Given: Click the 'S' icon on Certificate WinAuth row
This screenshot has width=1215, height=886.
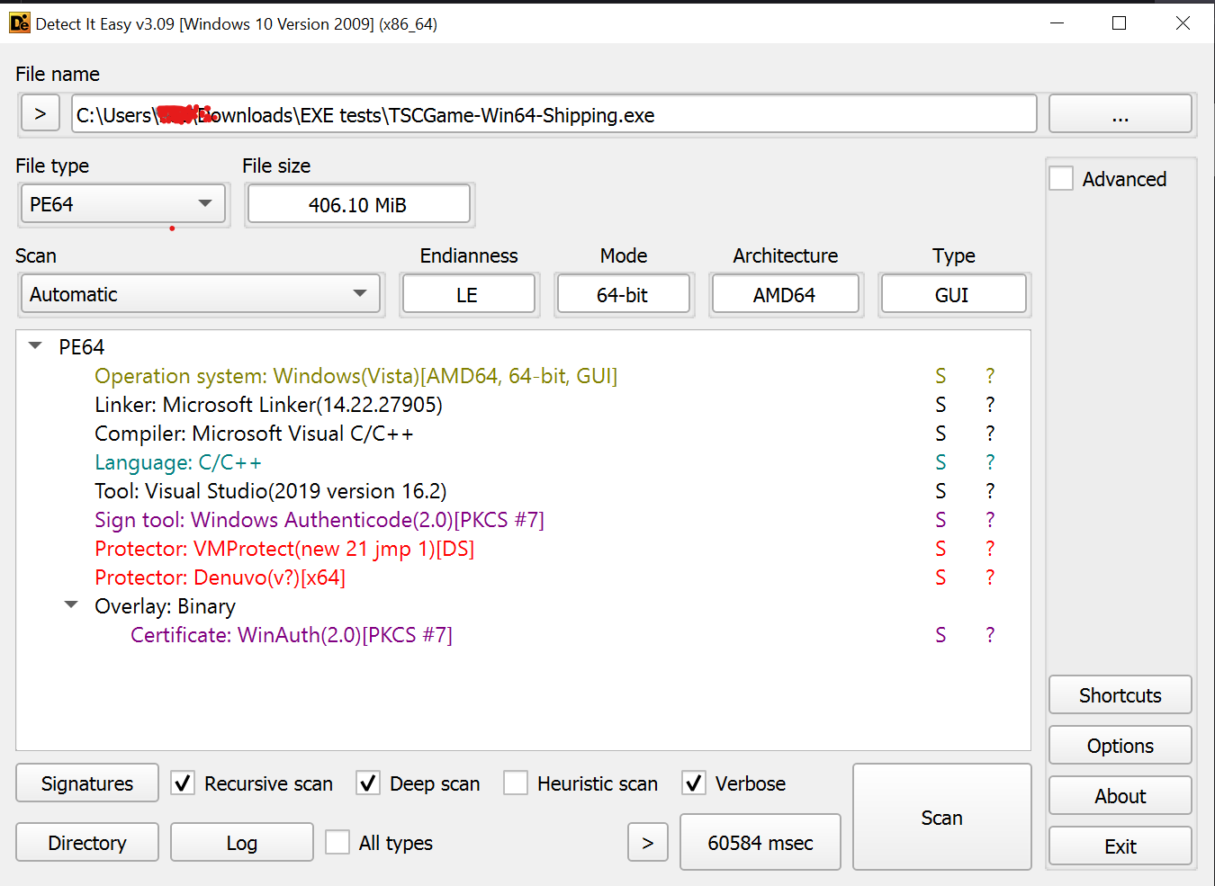Looking at the screenshot, I should 940,635.
